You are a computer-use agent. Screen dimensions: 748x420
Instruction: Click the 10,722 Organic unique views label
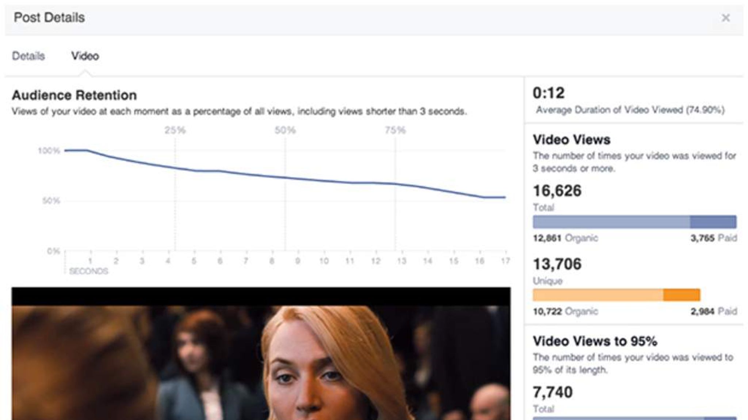(565, 311)
